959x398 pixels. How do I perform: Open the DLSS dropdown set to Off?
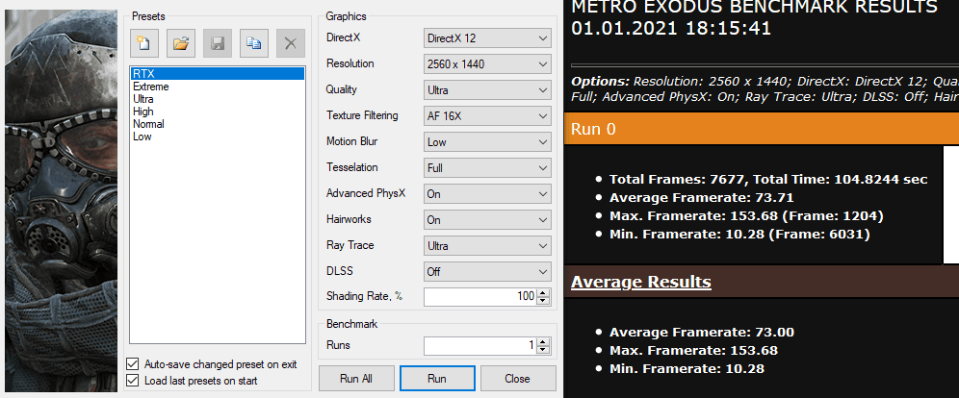pos(487,272)
